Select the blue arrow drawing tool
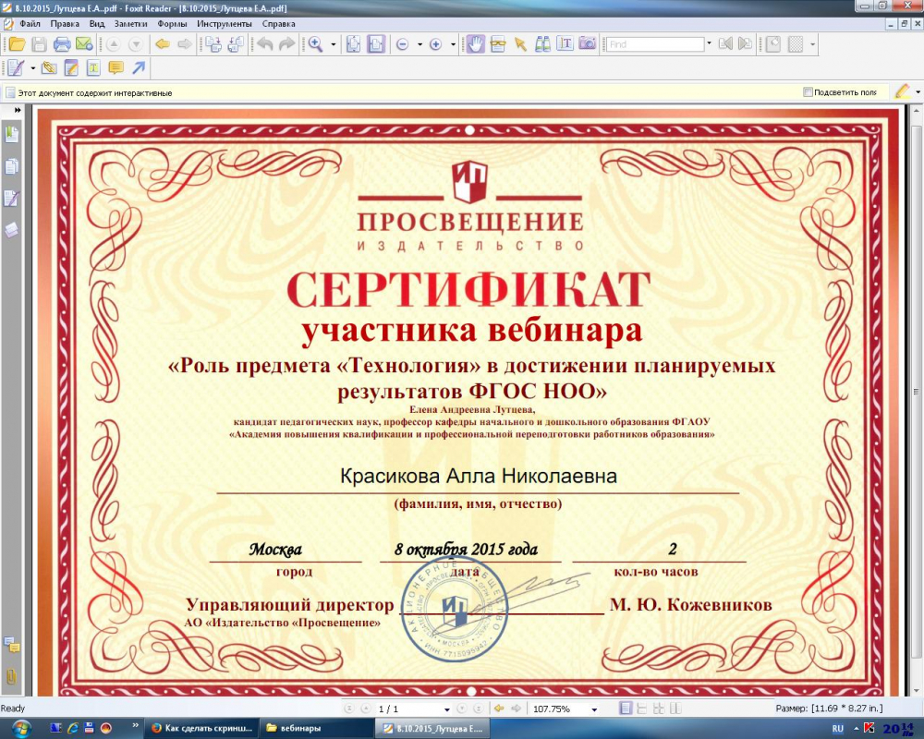Screen dimensions: 924x739 coord(139,68)
